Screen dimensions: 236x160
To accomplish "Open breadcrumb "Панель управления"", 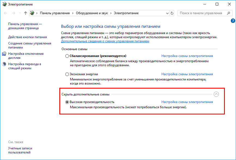I will coord(55,13).
